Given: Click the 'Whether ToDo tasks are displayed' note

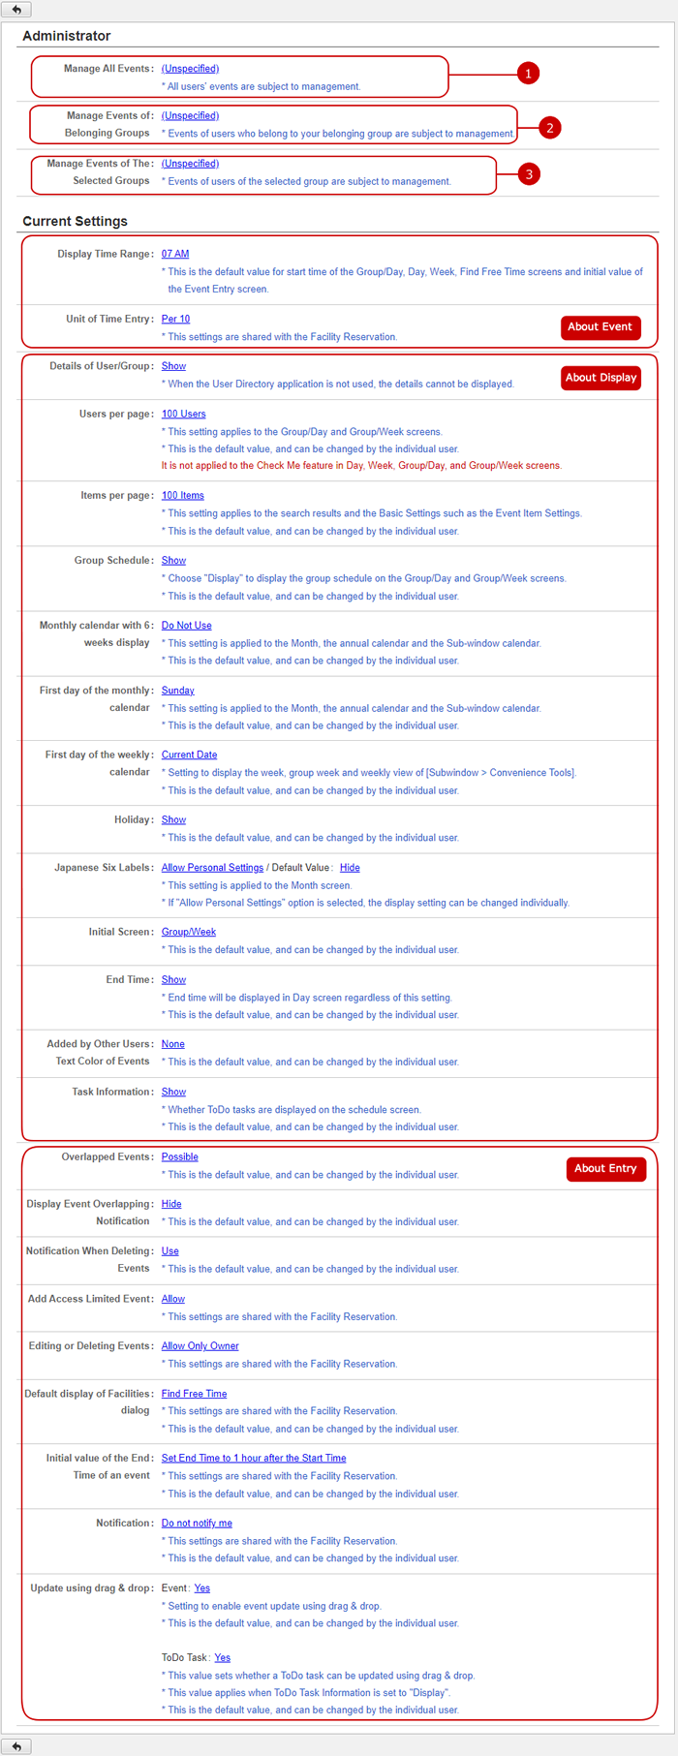Looking at the screenshot, I should (292, 1110).
